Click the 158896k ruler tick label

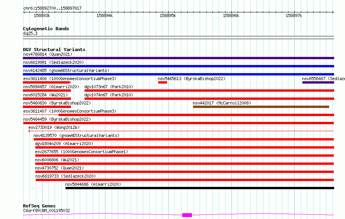(x=231, y=15)
